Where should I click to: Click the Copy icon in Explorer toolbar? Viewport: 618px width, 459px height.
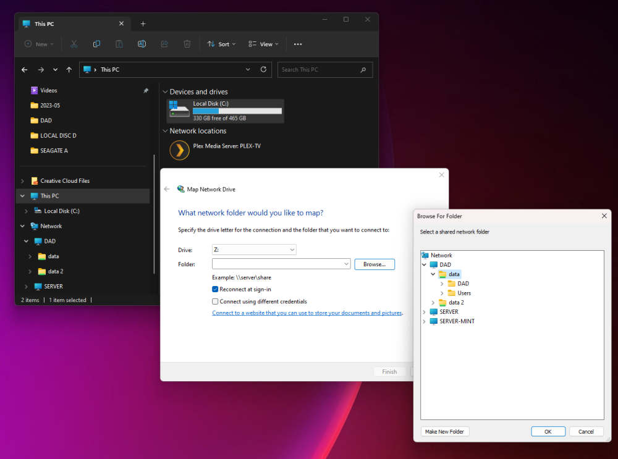tap(96, 44)
